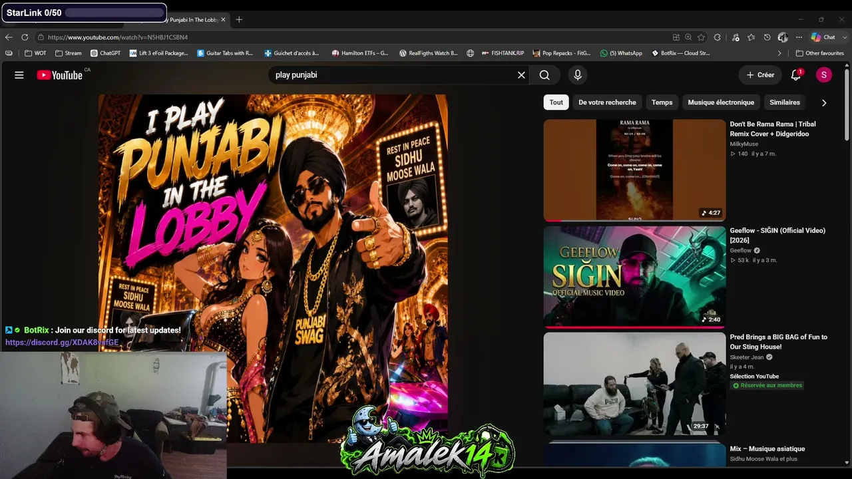Open the FISHTANK.RIP bookmark
852x479 pixels.
(x=503, y=53)
